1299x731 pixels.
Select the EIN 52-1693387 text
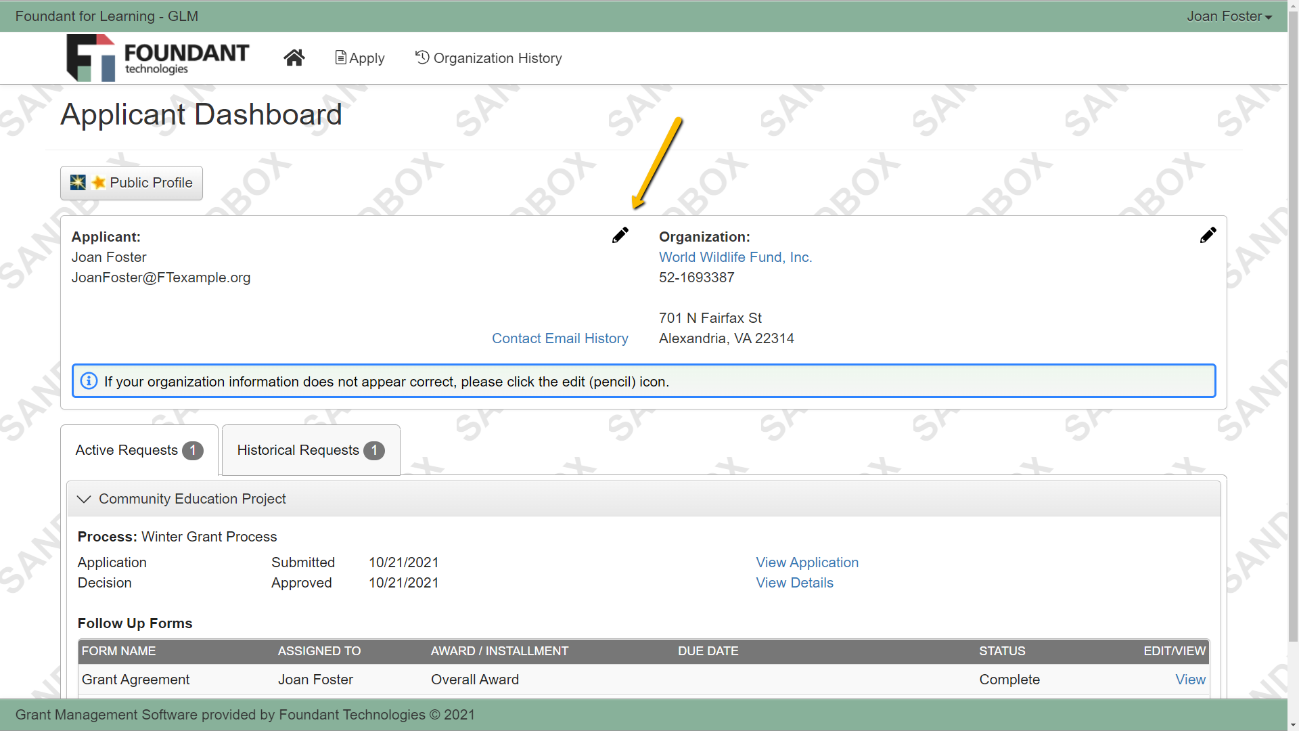point(696,278)
